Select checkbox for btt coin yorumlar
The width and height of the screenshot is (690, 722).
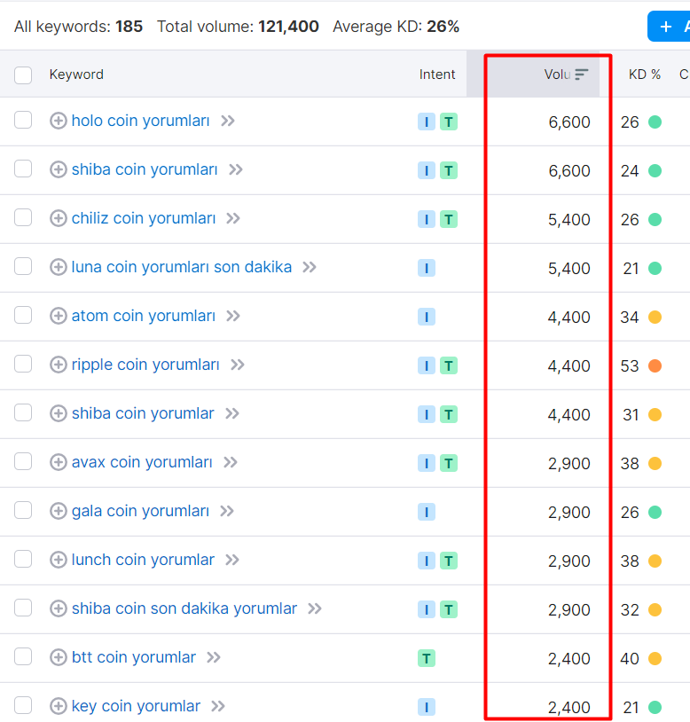(23, 657)
